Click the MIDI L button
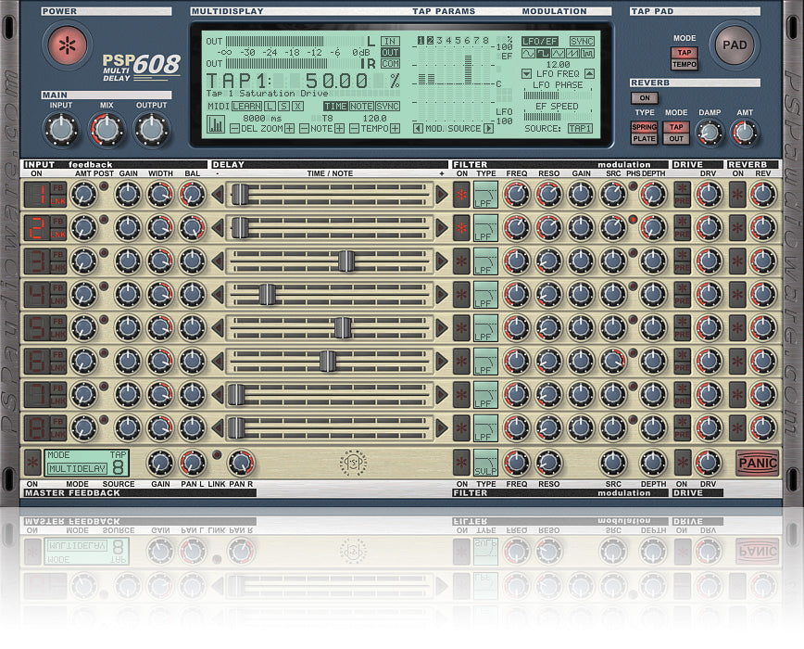The image size is (804, 649). (x=270, y=107)
